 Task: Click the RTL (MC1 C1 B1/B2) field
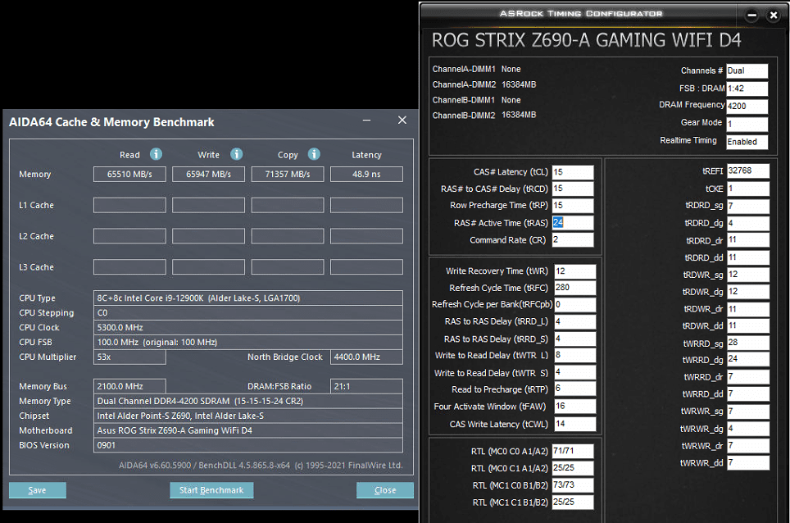[x=573, y=503]
